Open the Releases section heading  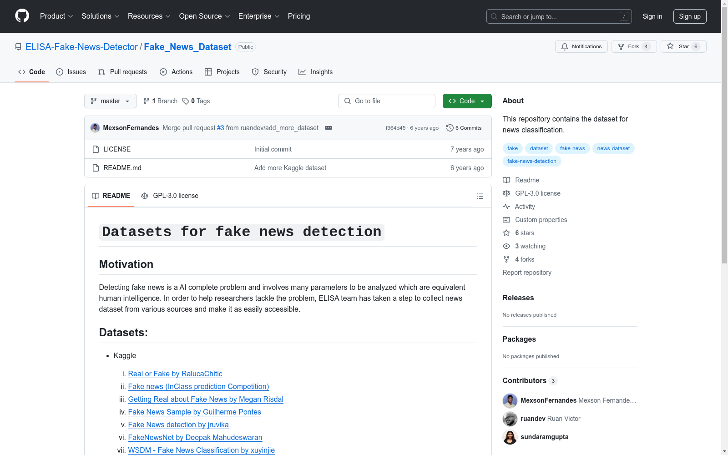pyautogui.click(x=518, y=298)
